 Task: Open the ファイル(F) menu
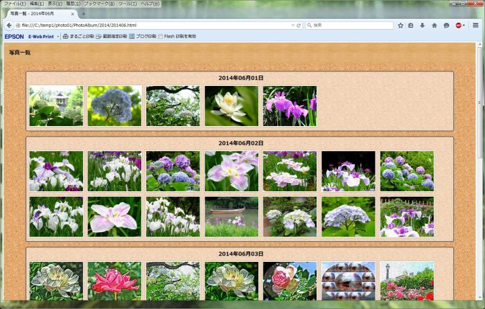click(x=14, y=3)
